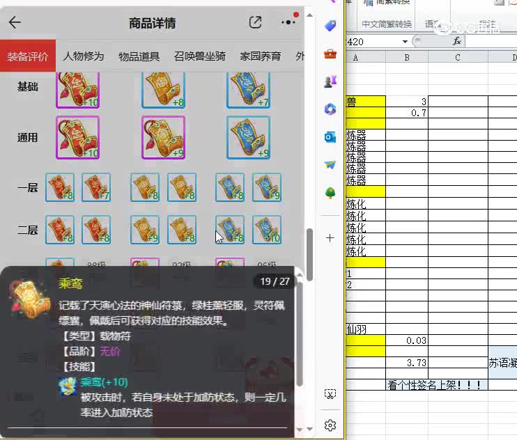Click cell containing value 3.73
Screen dimensions: 517x440
click(x=407, y=363)
